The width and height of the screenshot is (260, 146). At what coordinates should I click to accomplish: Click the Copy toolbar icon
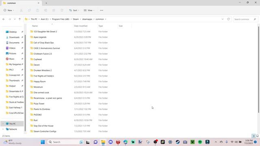29,11
